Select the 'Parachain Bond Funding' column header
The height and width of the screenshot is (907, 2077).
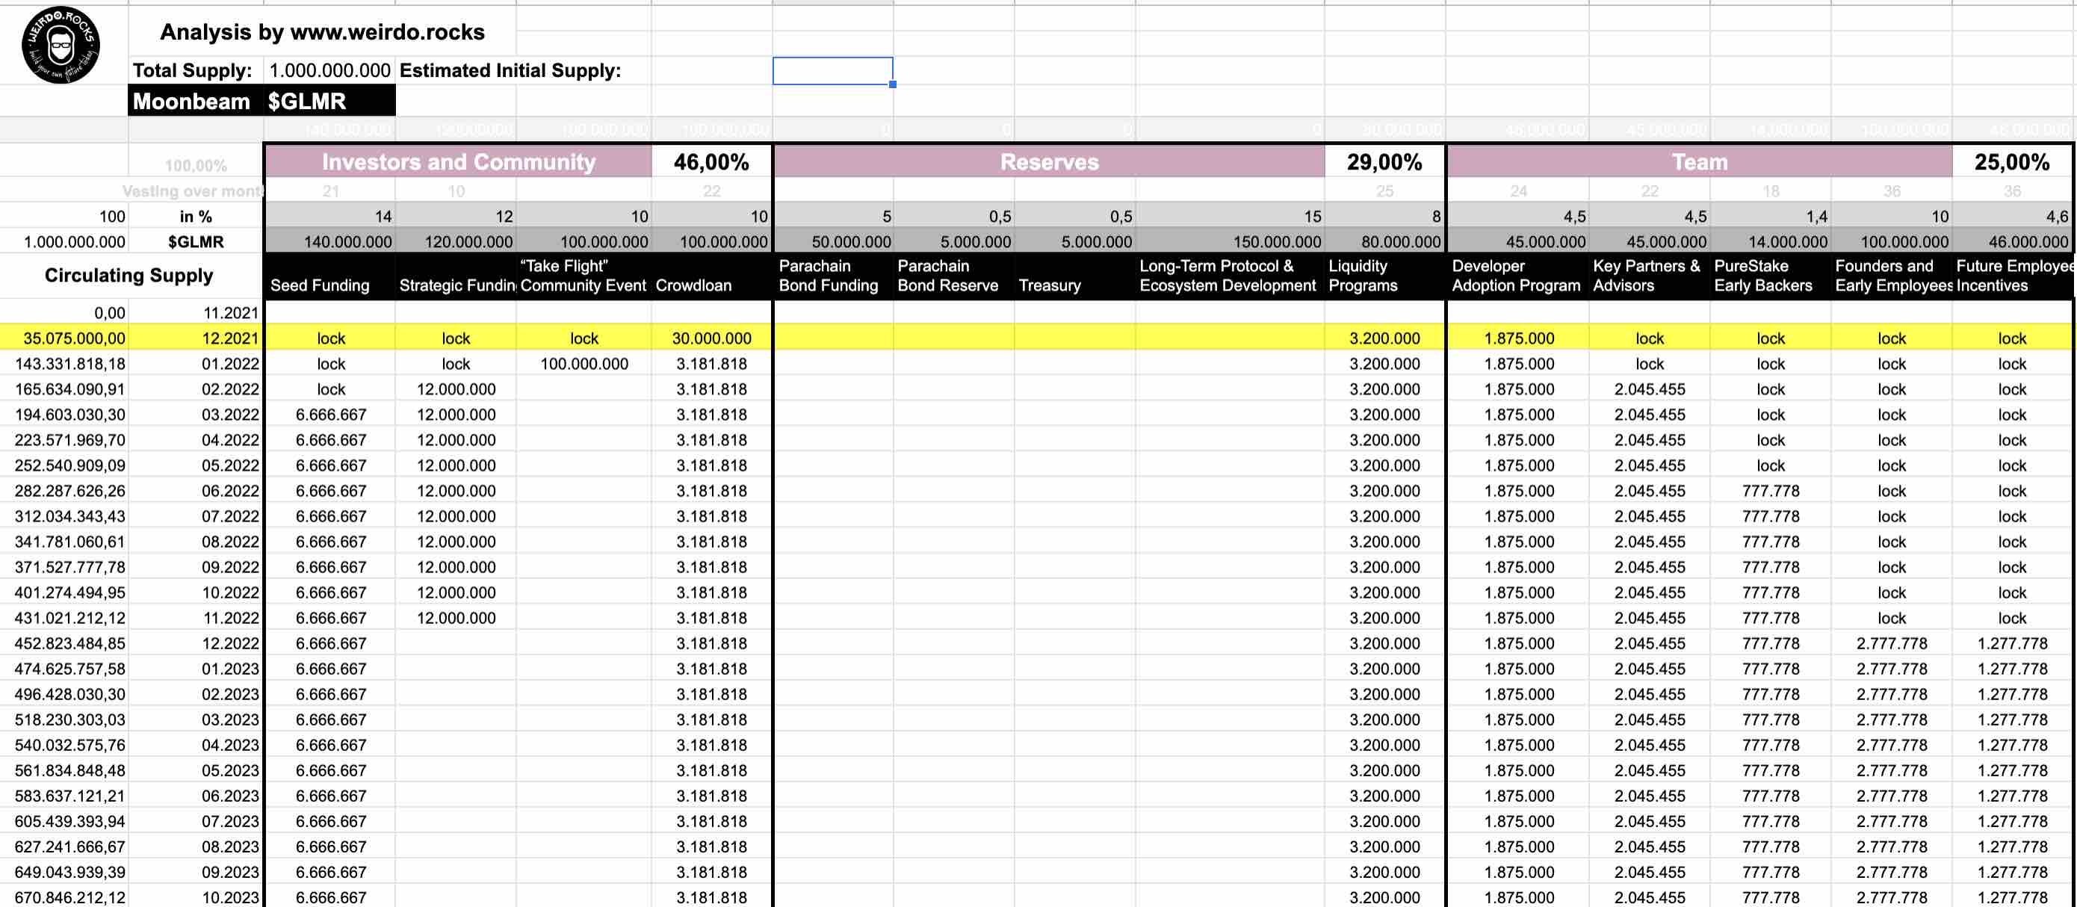834,276
